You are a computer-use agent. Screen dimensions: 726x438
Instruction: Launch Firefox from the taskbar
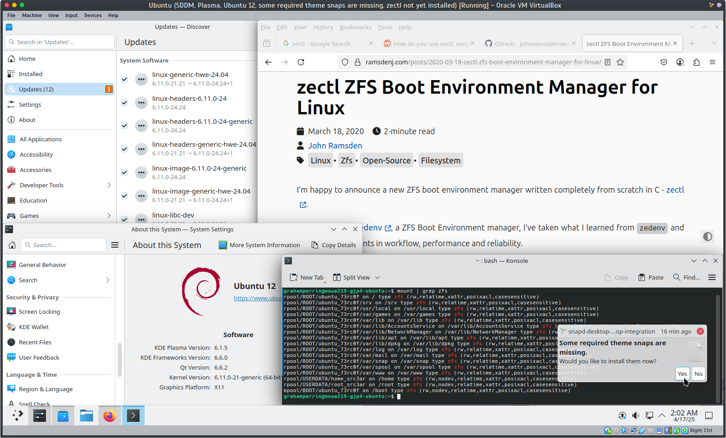(109, 415)
